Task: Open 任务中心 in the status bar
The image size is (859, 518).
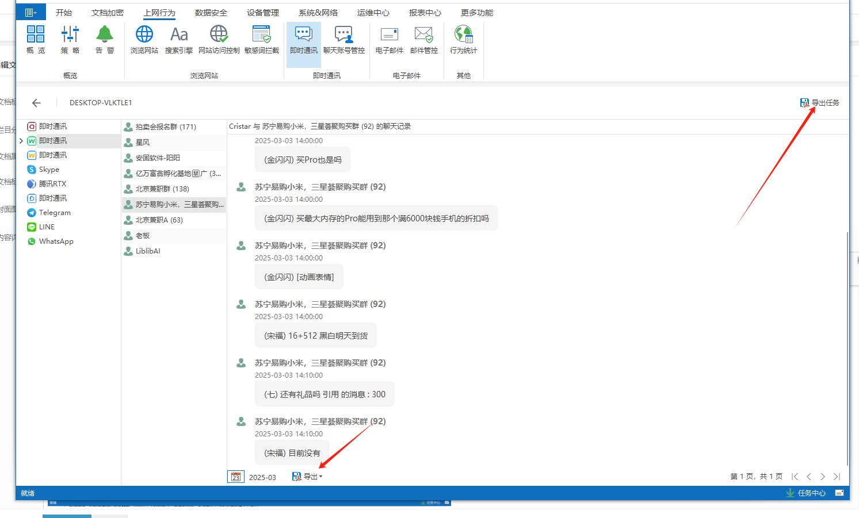Action: tap(806, 493)
